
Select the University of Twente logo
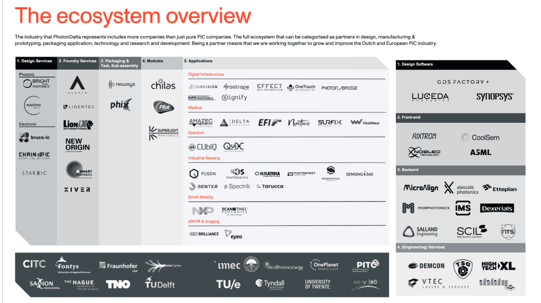318,284
